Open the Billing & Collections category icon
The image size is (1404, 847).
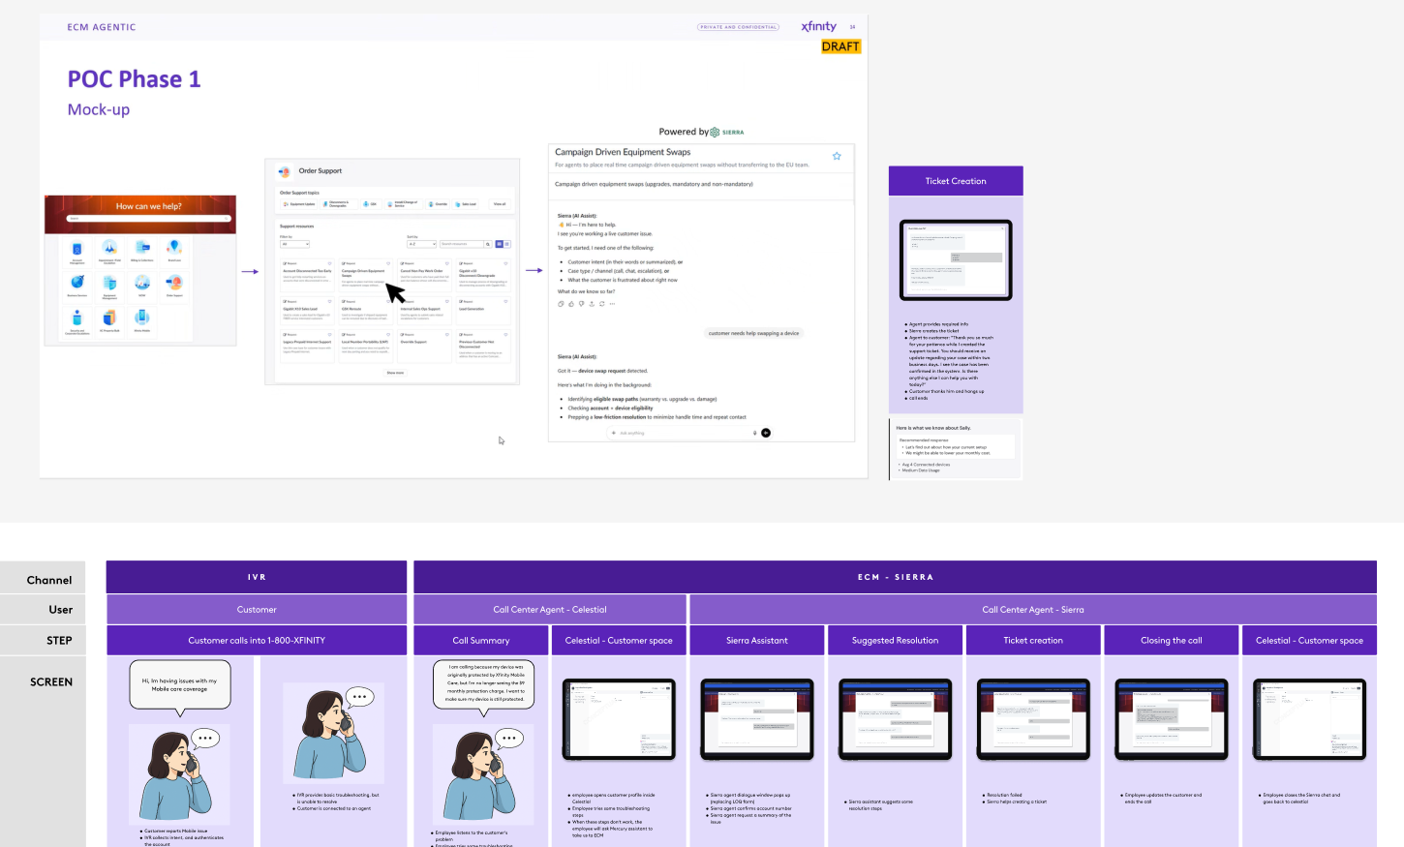coord(142,247)
